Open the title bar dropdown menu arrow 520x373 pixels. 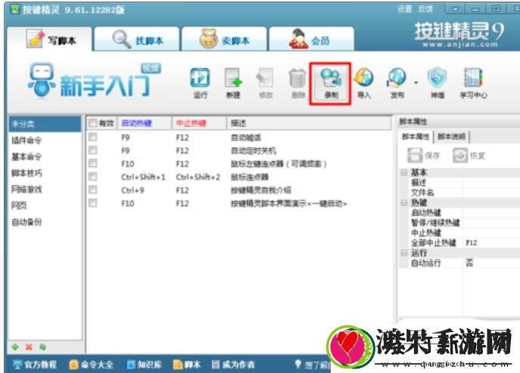(455, 9)
